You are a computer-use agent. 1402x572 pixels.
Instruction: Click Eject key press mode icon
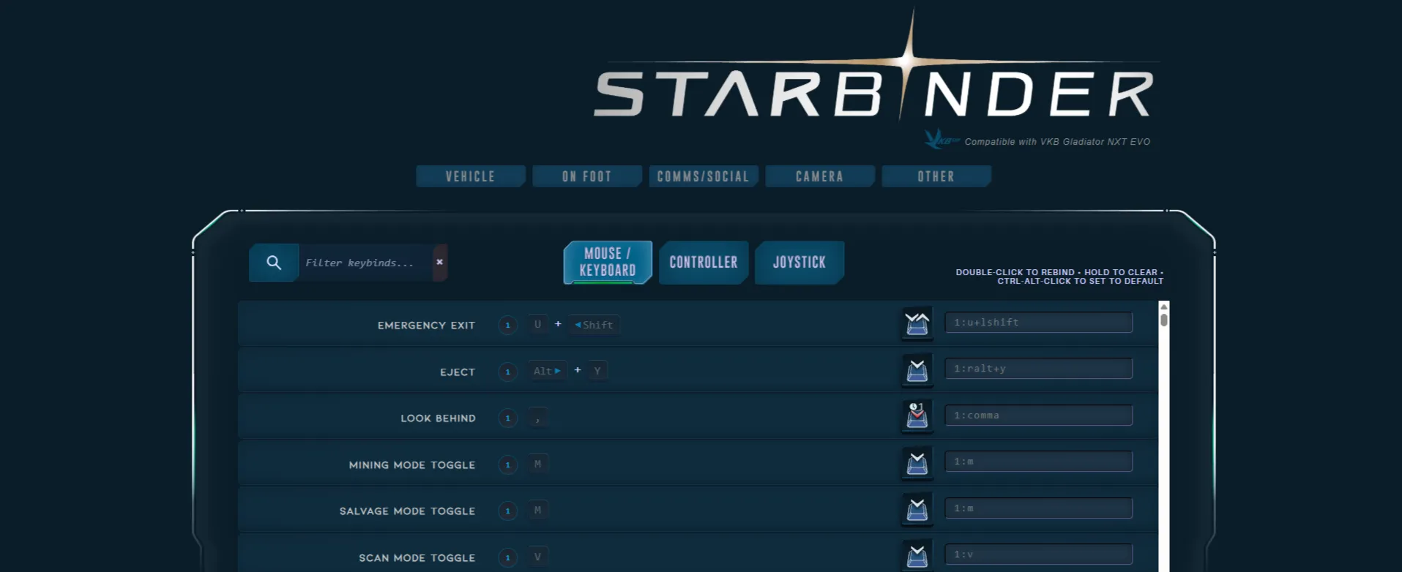pos(917,370)
